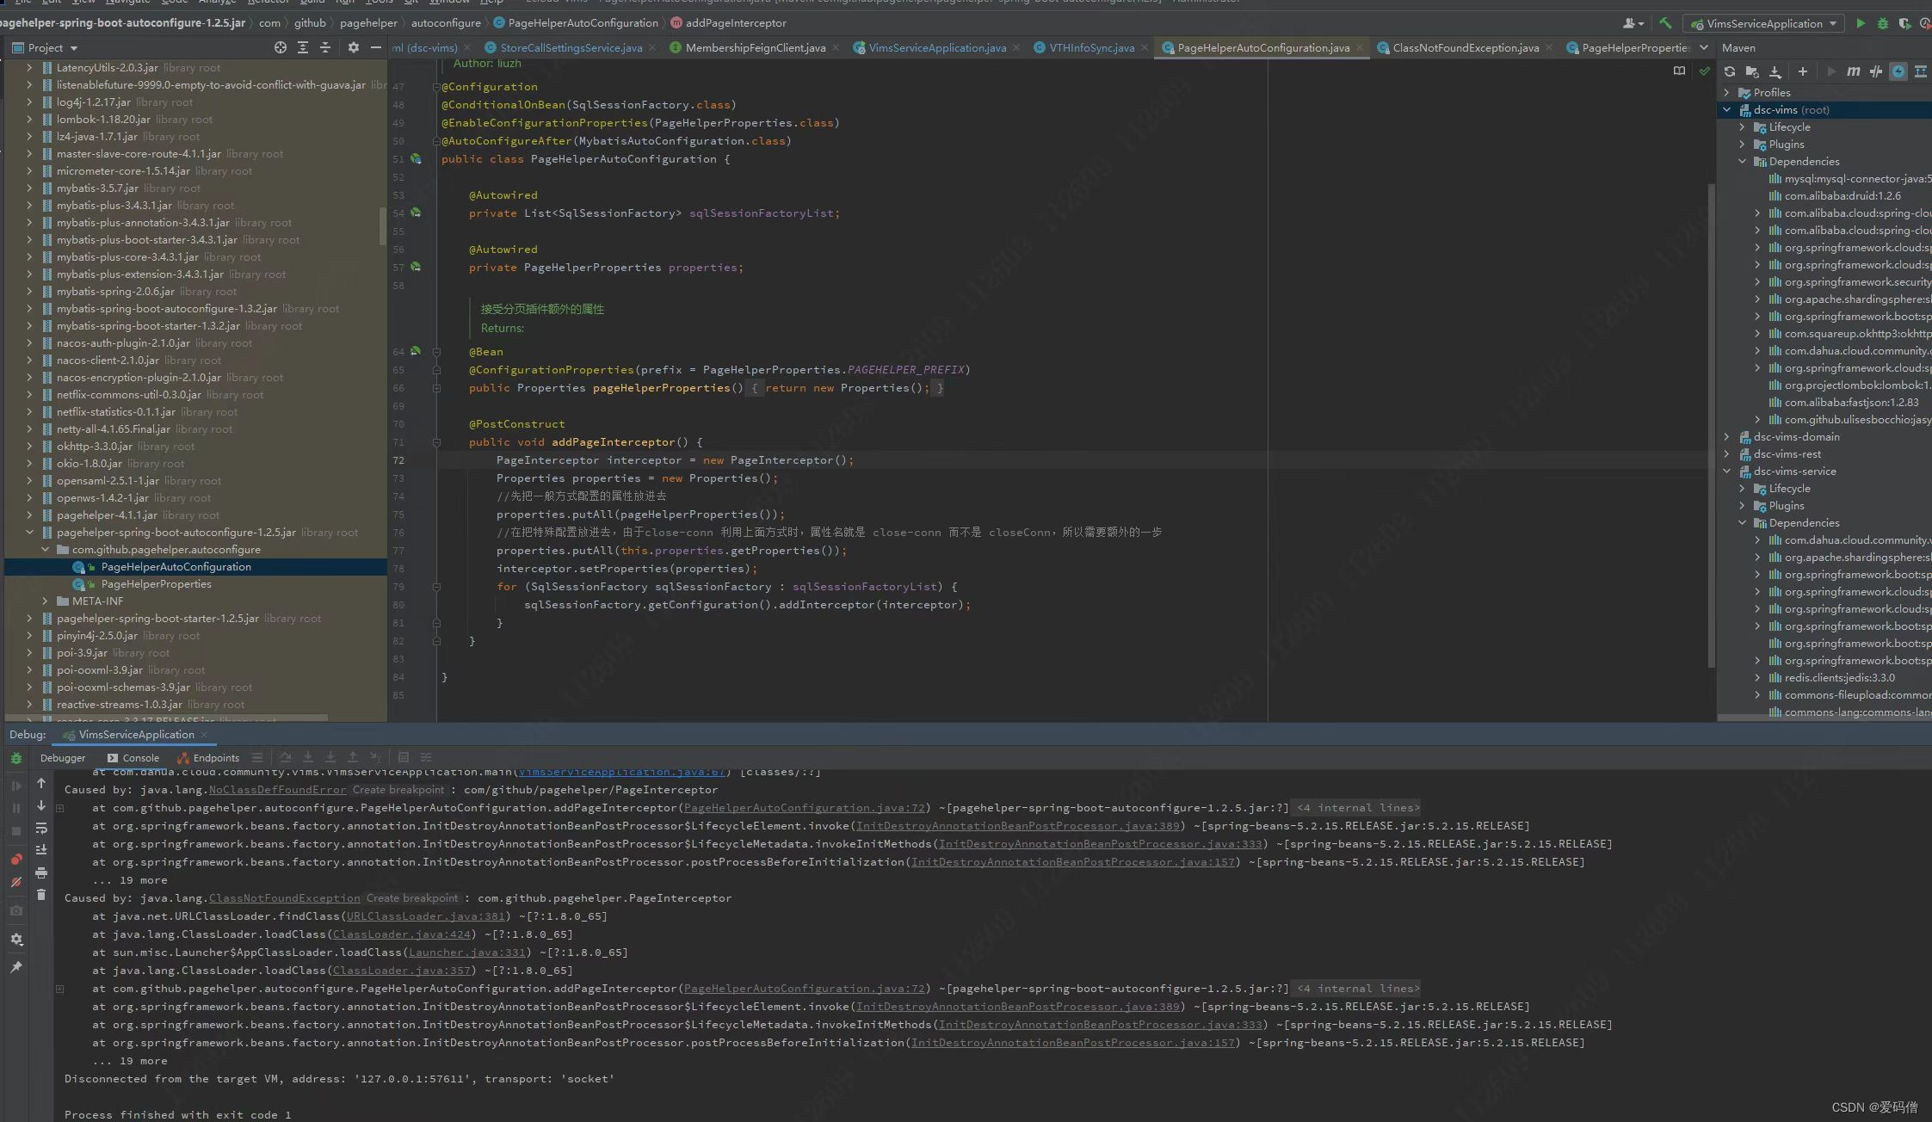Click Execute Maven Goal 'm' icon

click(x=1853, y=71)
